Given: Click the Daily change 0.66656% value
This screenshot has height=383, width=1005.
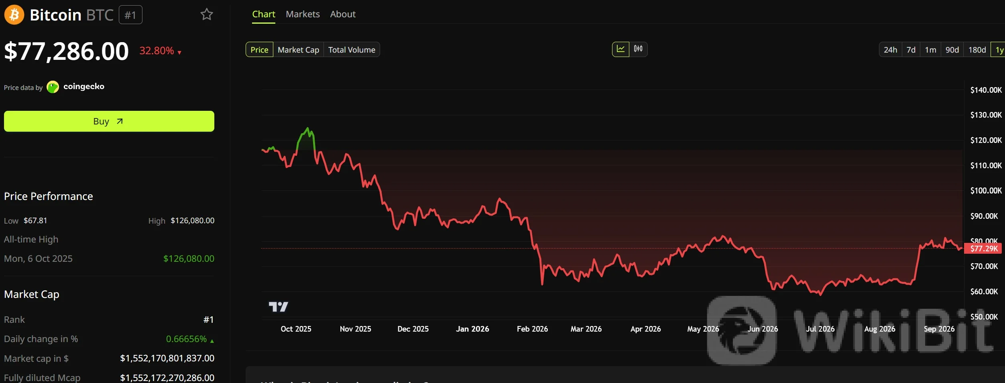Looking at the screenshot, I should (190, 339).
